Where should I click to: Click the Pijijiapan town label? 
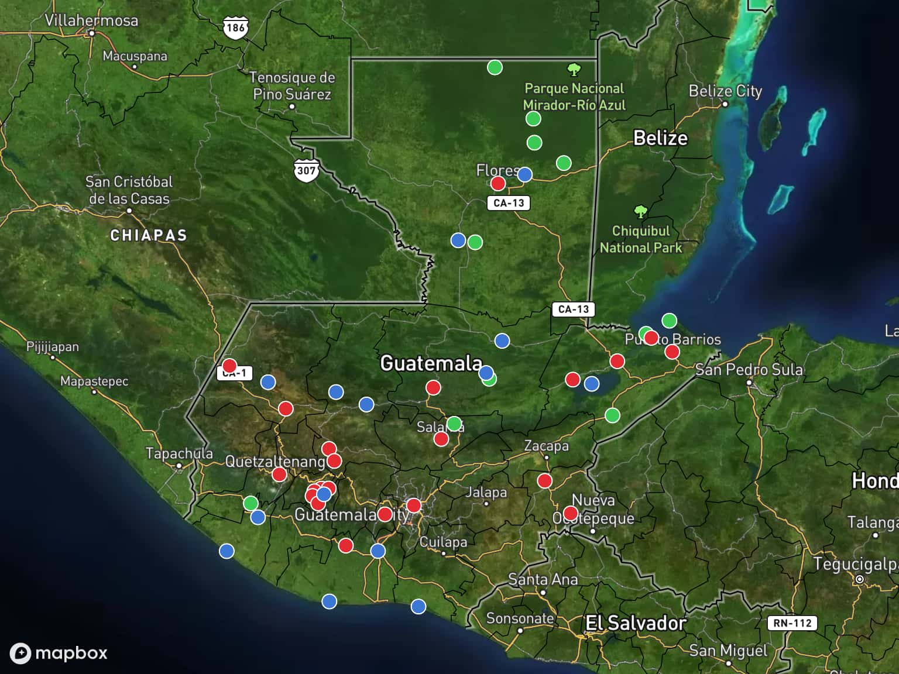[53, 346]
